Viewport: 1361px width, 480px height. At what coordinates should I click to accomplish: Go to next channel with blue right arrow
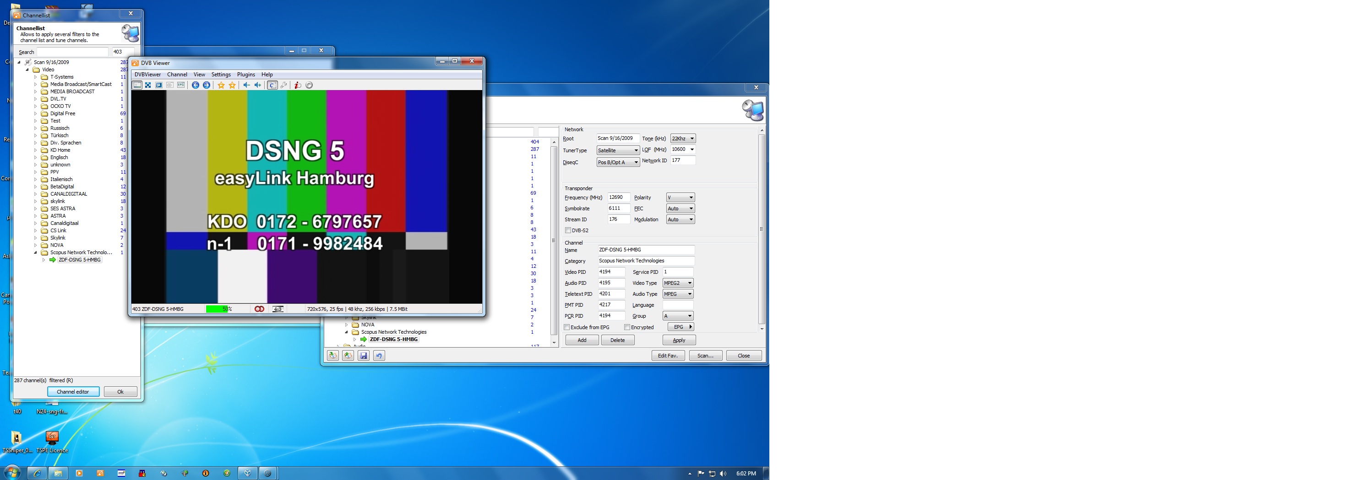207,85
